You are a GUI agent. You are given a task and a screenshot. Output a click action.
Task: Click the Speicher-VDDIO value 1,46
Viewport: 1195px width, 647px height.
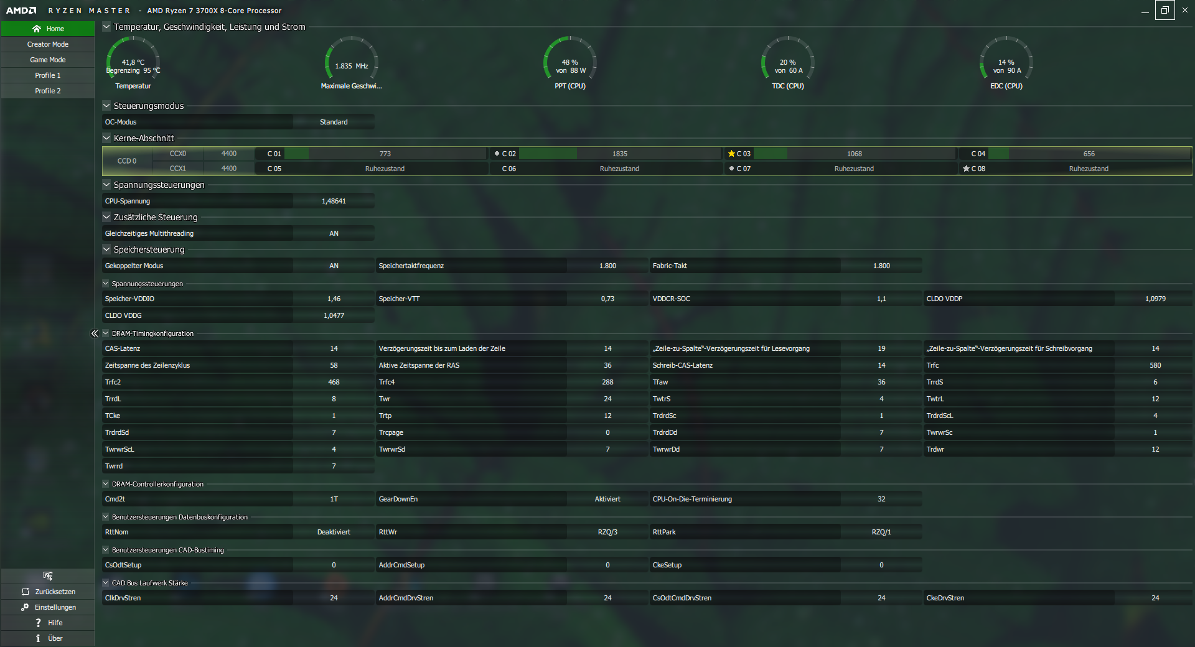point(334,299)
